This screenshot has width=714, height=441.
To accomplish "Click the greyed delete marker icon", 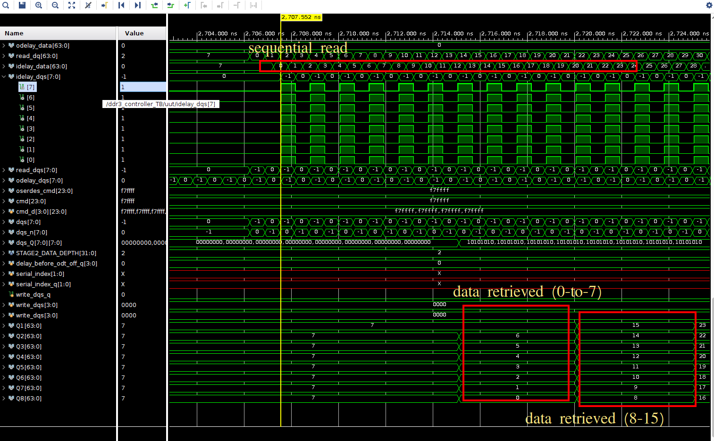I will tap(237, 5).
